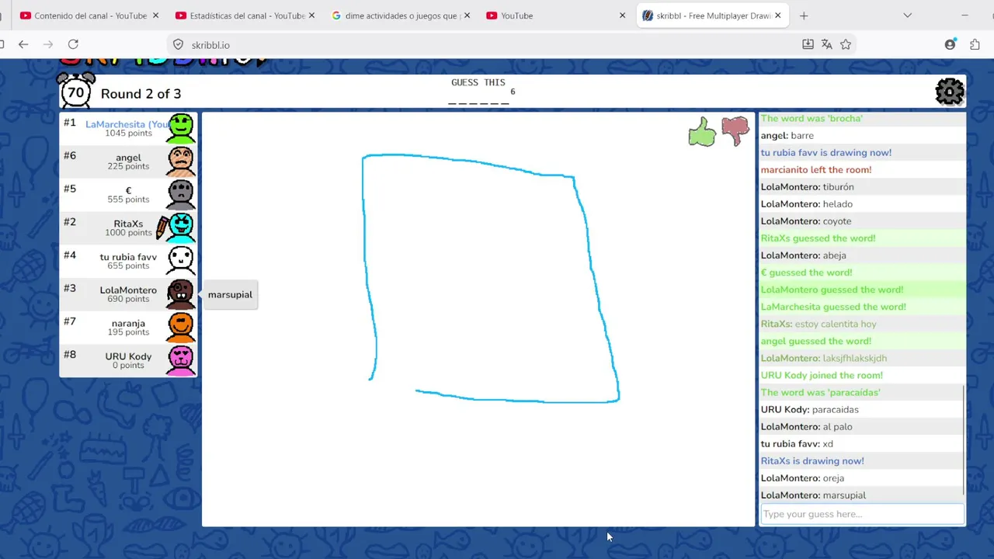The height and width of the screenshot is (559, 994).
Task: Click the install app icon in address bar
Action: pyautogui.click(x=808, y=44)
